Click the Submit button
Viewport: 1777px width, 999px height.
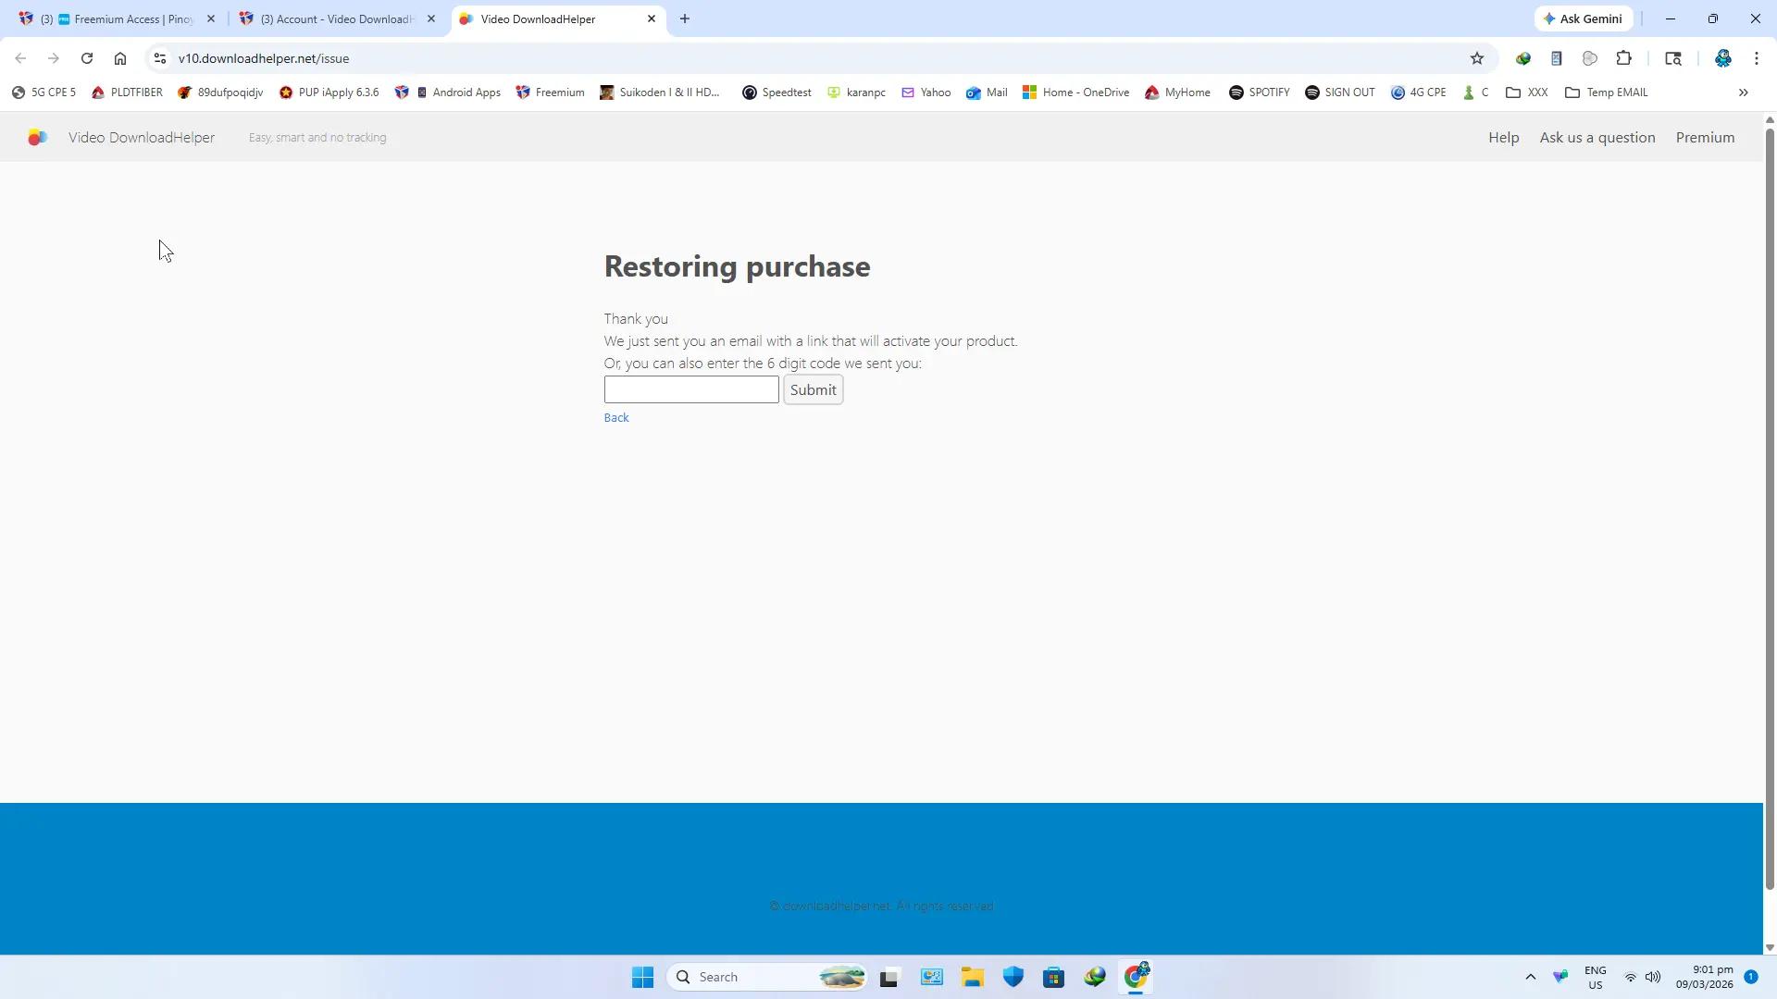coord(813,389)
